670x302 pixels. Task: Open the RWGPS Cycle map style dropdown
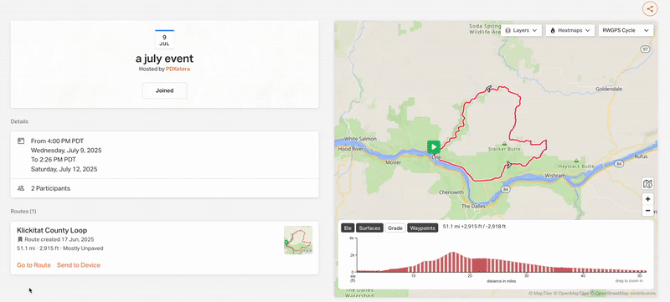coord(626,30)
